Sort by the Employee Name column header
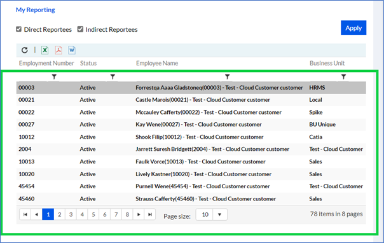 coord(157,63)
